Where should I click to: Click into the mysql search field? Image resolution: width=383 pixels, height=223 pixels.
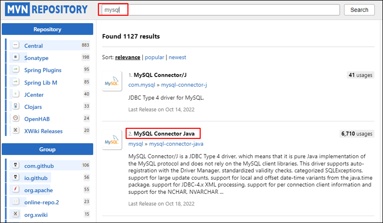click(220, 10)
